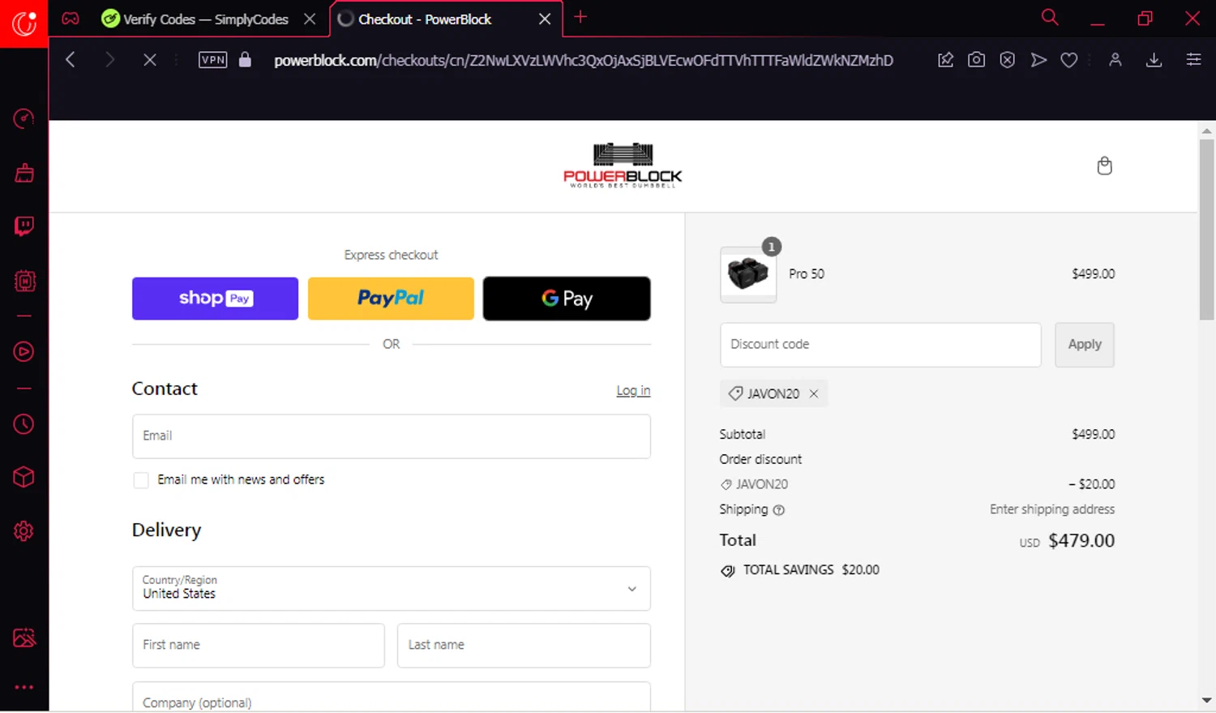This screenshot has width=1216, height=713.
Task: View site security lock information
Action: 245,59
